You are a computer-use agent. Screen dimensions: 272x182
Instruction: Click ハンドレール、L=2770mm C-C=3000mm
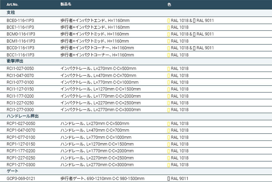[97, 165]
